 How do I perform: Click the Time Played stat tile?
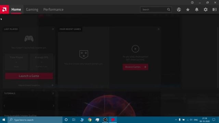coord(16,62)
